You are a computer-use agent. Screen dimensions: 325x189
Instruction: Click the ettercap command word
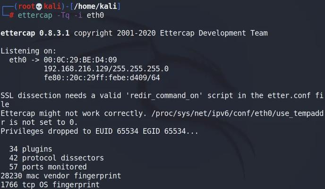tap(35, 16)
